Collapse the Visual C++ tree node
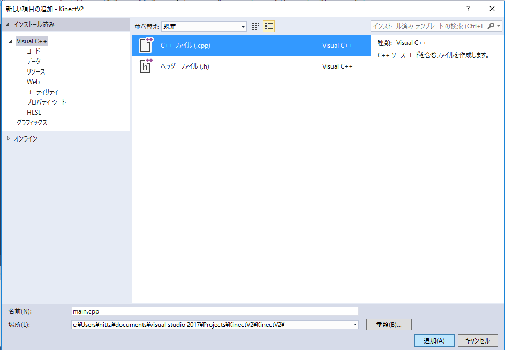Screen dimensions: 505x350 coord(11,41)
